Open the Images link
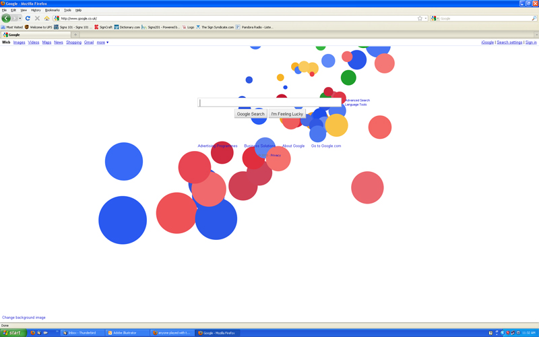Viewport: 539px width, 337px height. point(20,42)
